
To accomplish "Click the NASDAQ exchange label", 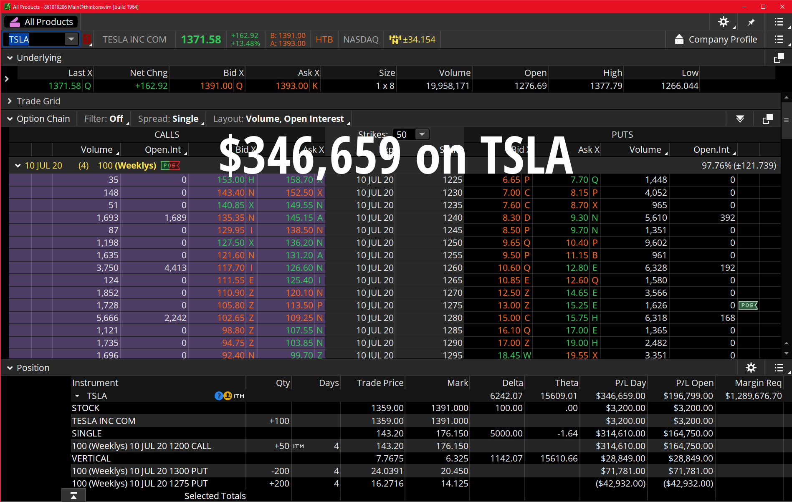I will click(x=361, y=39).
